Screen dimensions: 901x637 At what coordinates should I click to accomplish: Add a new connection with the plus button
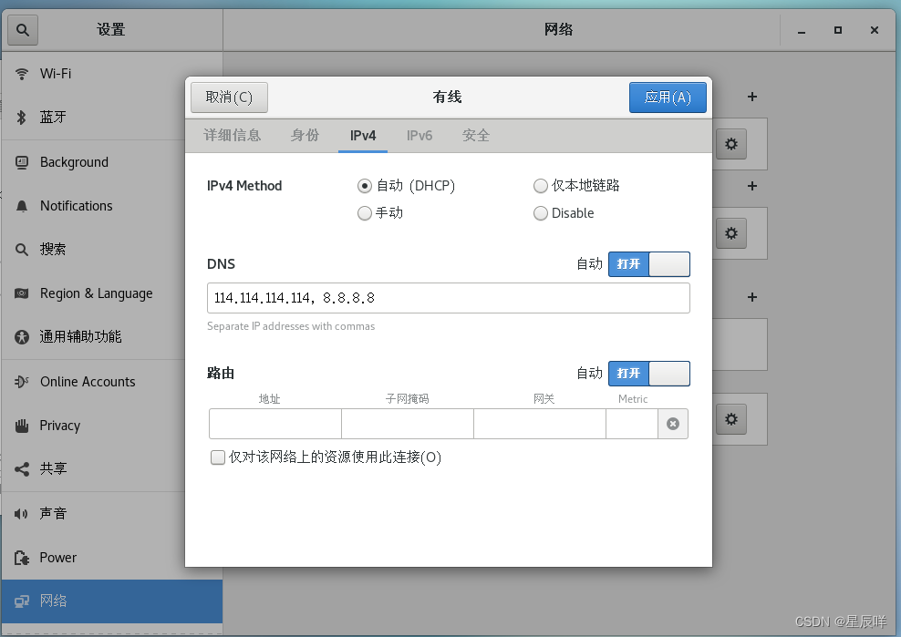pos(751,97)
